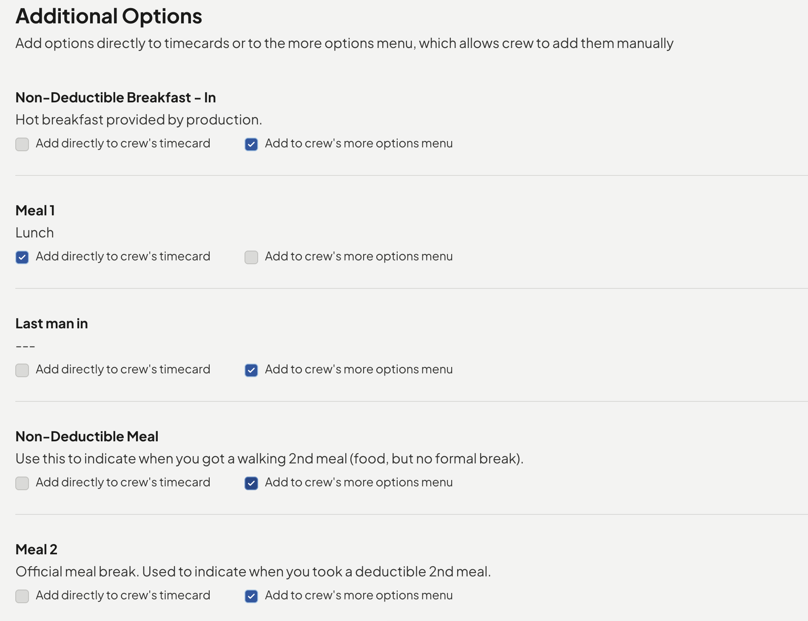Uncheck more options menu for Non-Deductible Breakfast
This screenshot has width=808, height=621.
coord(251,144)
